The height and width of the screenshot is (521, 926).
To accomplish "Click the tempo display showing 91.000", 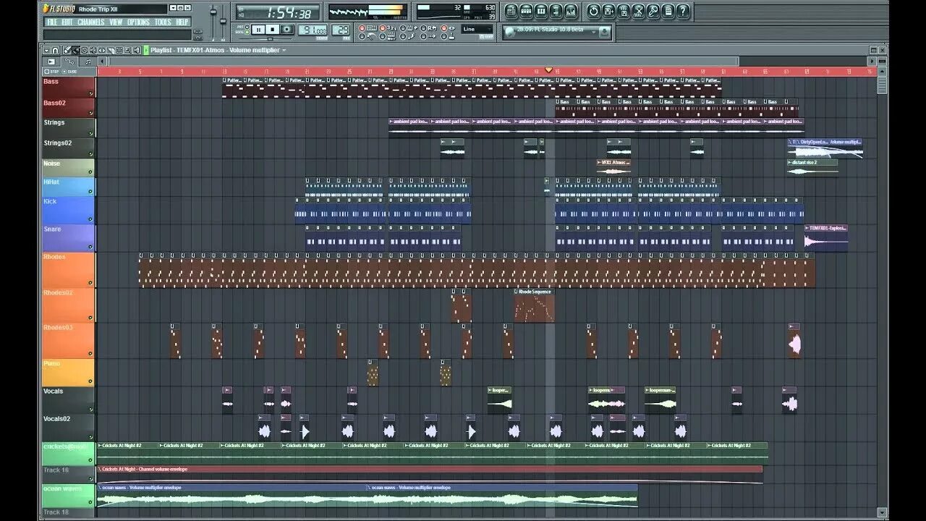I will point(313,30).
